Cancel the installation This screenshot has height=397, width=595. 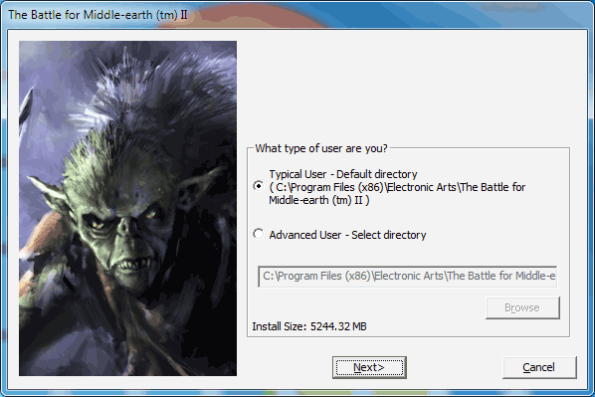pos(539,367)
